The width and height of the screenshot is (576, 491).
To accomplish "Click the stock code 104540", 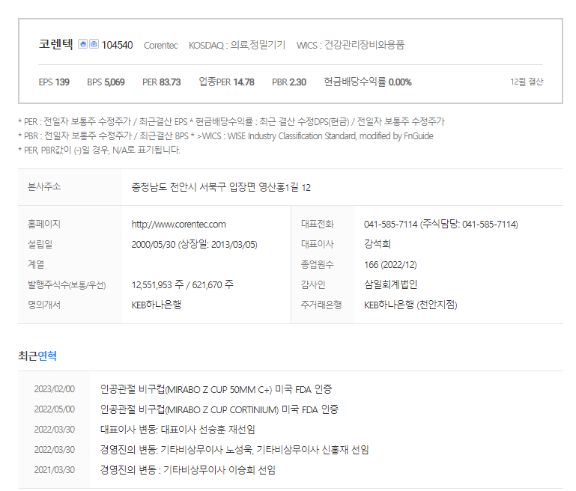I will (117, 45).
